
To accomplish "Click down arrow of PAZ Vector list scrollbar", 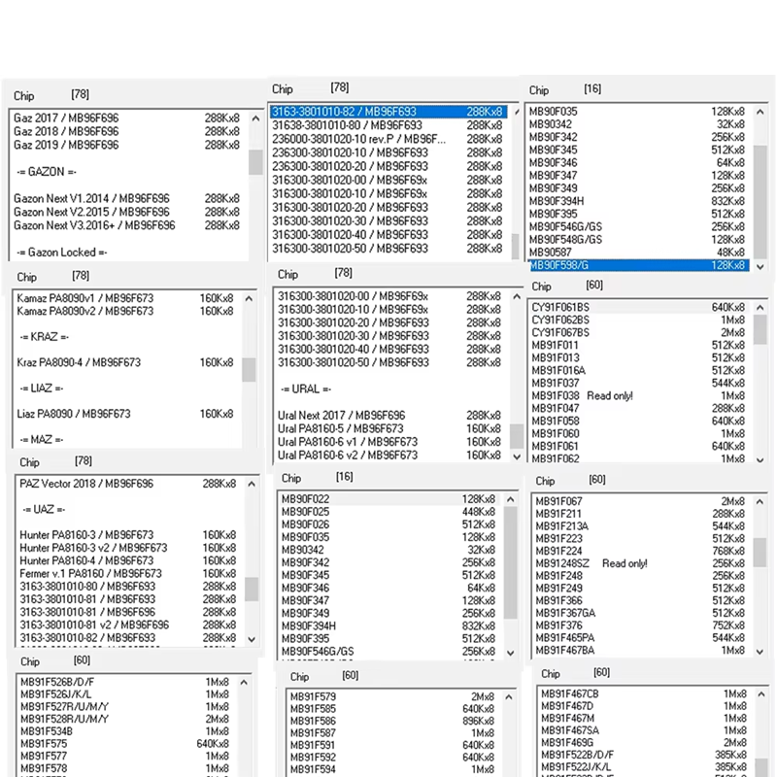I will [252, 639].
